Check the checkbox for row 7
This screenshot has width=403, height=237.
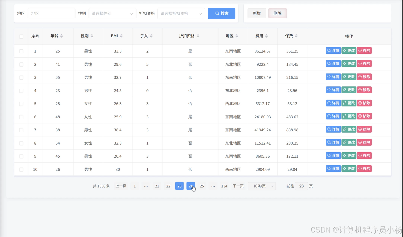pos(21,130)
